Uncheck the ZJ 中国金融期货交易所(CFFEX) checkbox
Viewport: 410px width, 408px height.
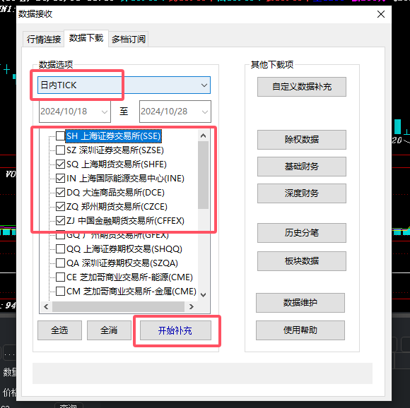(60, 220)
